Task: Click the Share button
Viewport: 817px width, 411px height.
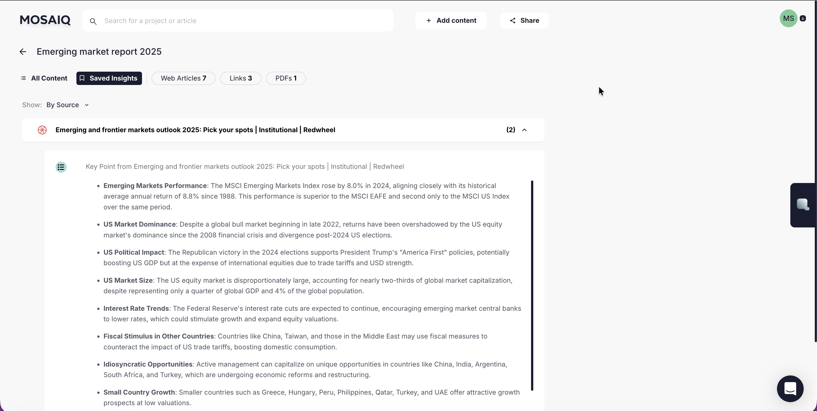Action: coord(524,20)
